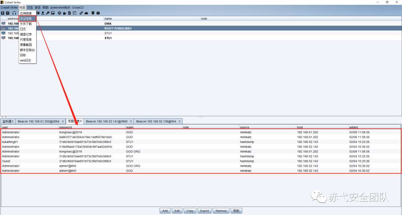
Task: Click the book Help icon in toolbar
Action: tap(93, 13)
